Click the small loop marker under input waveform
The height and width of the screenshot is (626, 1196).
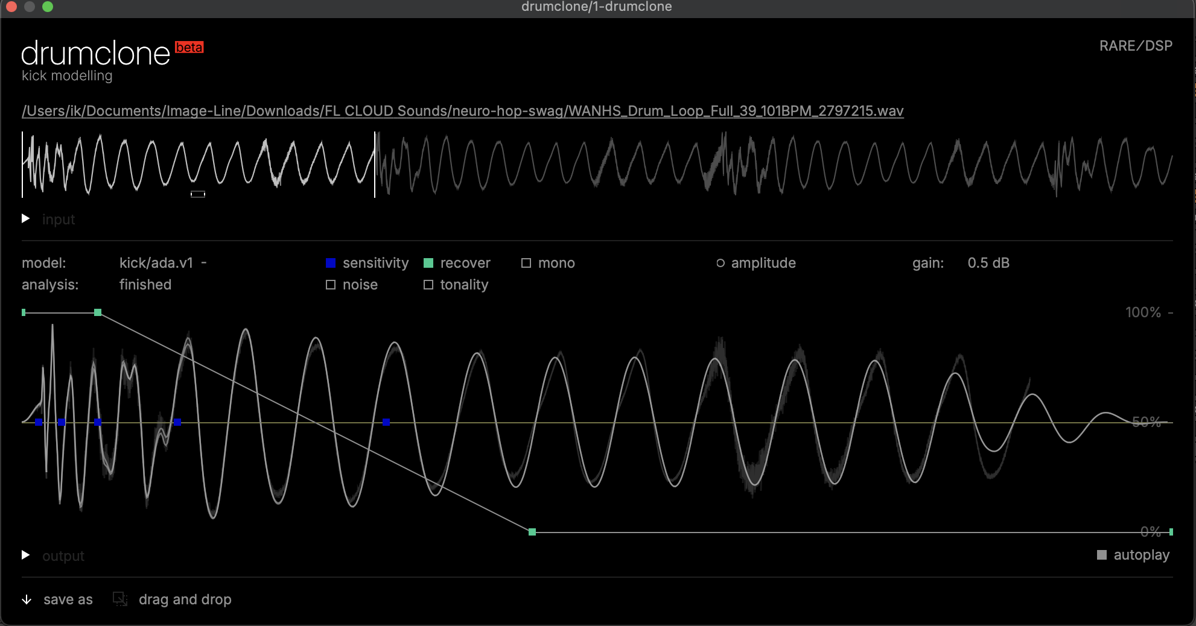tap(198, 194)
